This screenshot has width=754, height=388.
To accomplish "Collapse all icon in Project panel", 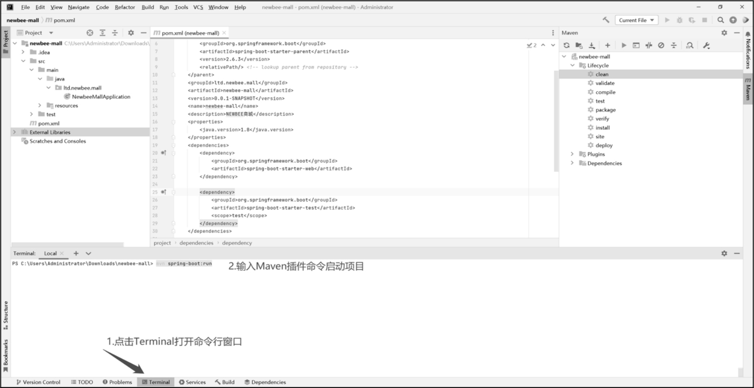I will click(115, 33).
